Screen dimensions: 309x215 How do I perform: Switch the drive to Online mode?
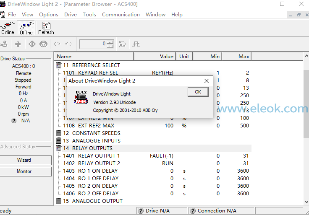point(8,28)
